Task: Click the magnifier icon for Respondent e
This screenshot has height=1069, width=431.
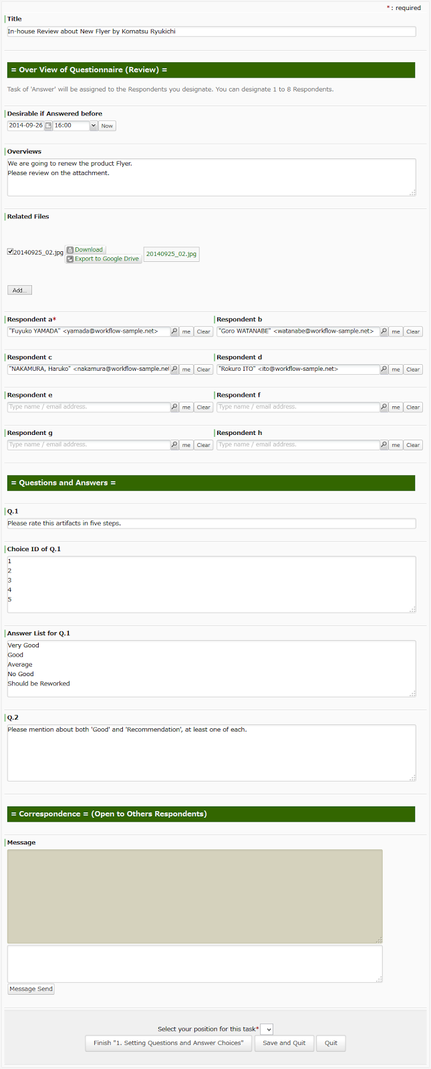Action: click(174, 407)
